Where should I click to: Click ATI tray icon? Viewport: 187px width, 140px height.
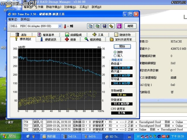tap(163, 136)
